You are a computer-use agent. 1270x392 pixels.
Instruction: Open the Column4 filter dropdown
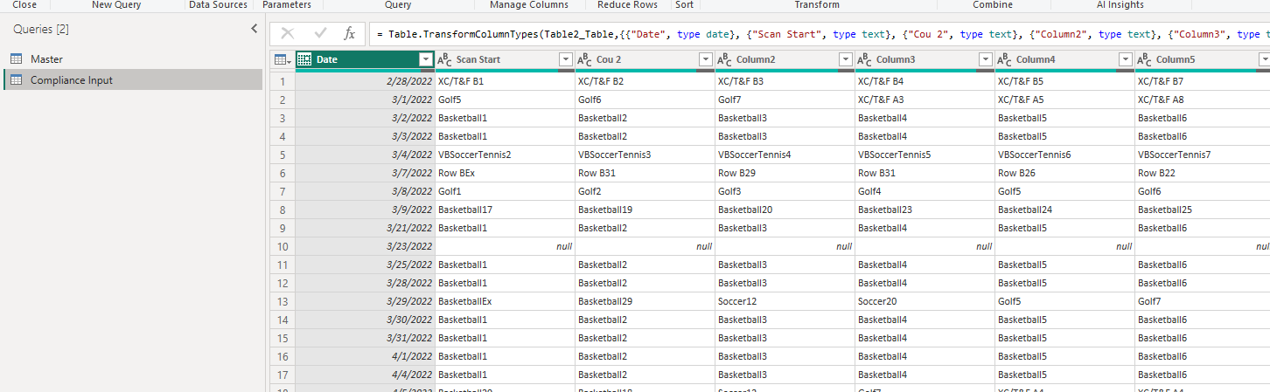[x=1125, y=59]
